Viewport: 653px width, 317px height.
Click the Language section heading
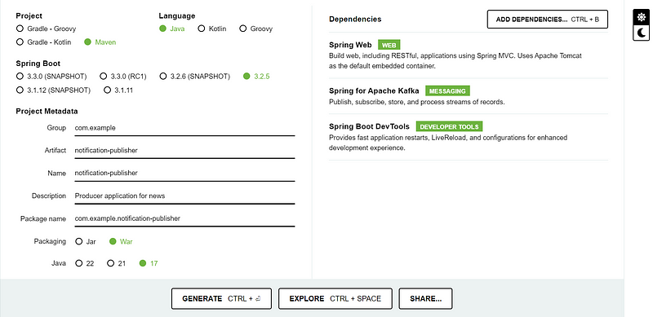[176, 15]
